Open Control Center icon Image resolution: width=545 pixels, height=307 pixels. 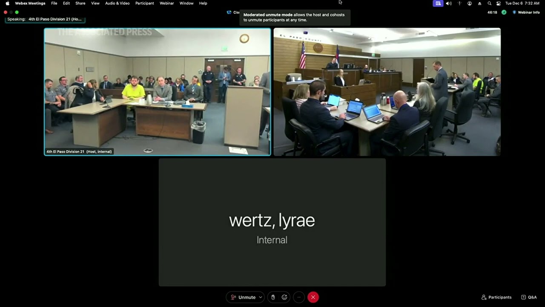pyautogui.click(x=499, y=3)
